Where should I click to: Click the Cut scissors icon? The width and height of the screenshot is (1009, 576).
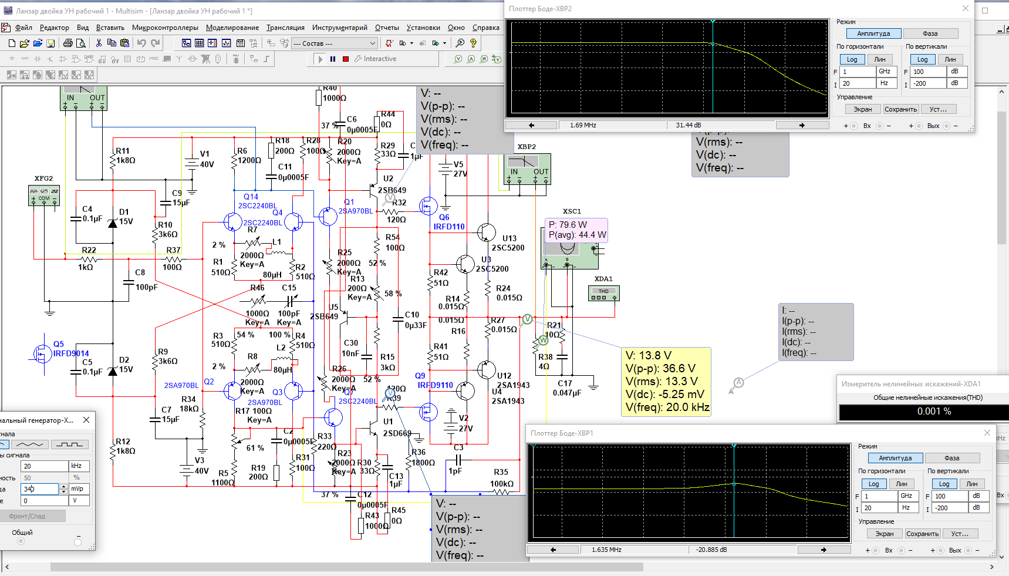tap(99, 43)
